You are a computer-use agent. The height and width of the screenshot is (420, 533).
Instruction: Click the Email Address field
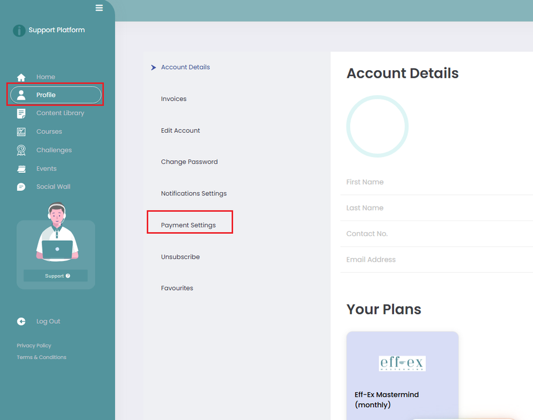436,260
